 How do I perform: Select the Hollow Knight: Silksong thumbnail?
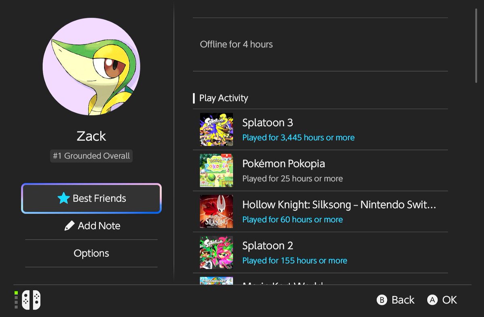tap(217, 212)
